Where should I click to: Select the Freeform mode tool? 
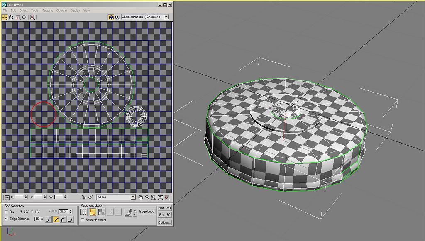click(x=24, y=17)
